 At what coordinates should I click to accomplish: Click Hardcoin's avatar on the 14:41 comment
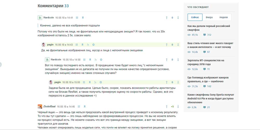pos(40,18)
